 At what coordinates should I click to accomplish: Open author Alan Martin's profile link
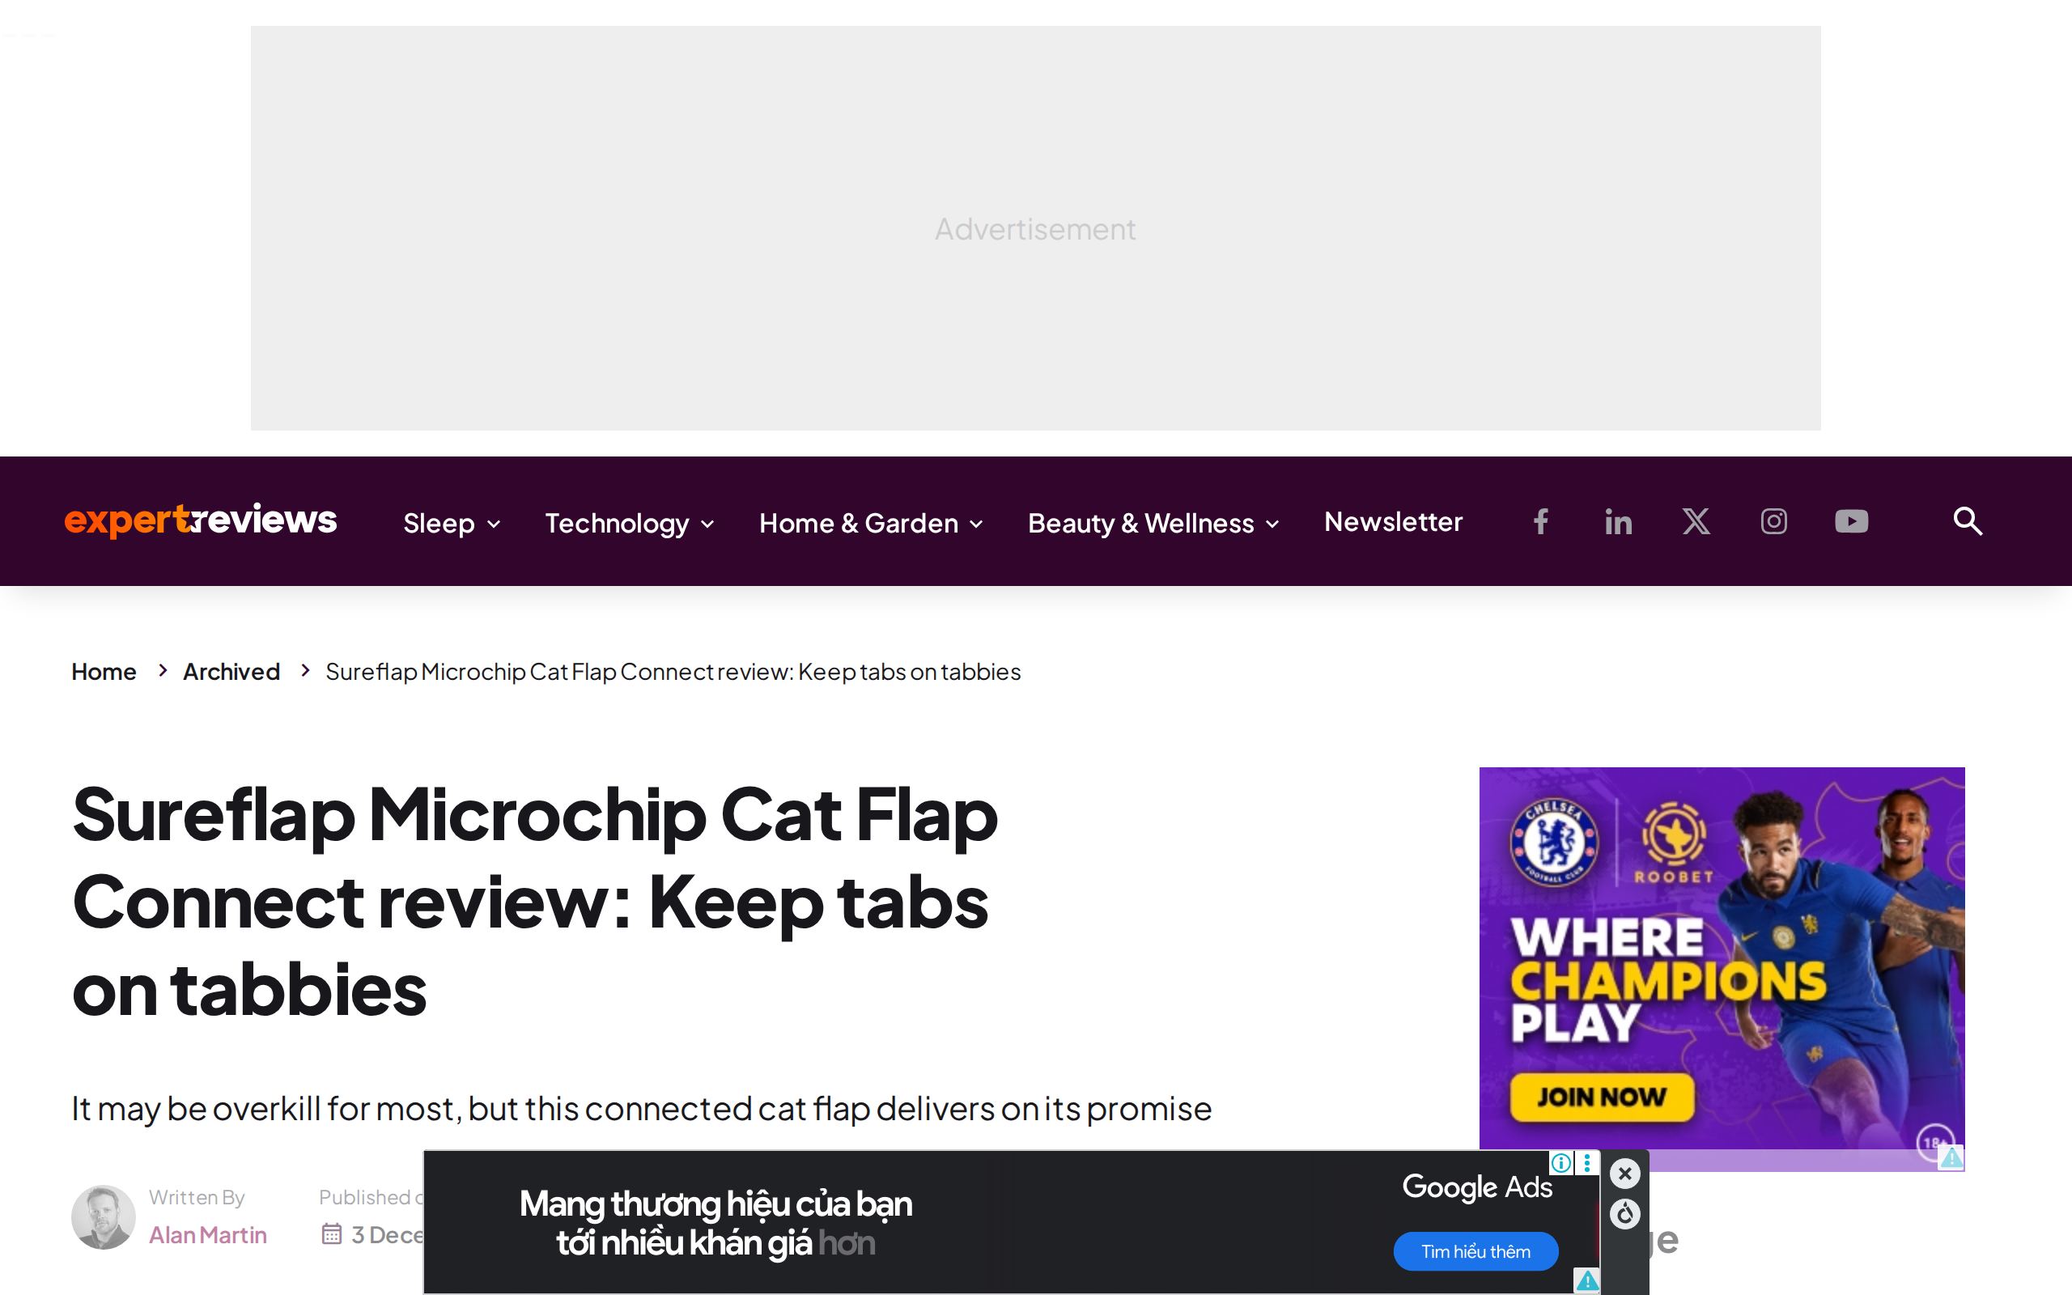[208, 1235]
